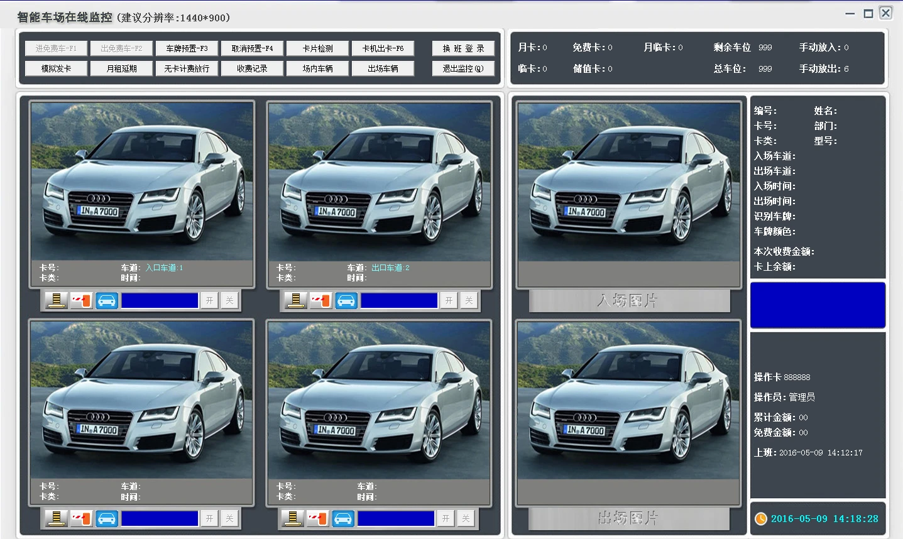Click the 关 button for 入口车道:1
903x539 pixels.
click(230, 300)
